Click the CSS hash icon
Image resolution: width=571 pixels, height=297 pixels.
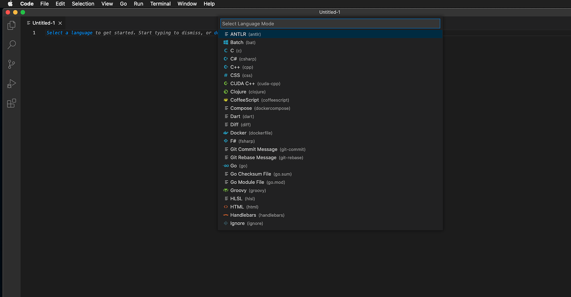pyautogui.click(x=226, y=75)
